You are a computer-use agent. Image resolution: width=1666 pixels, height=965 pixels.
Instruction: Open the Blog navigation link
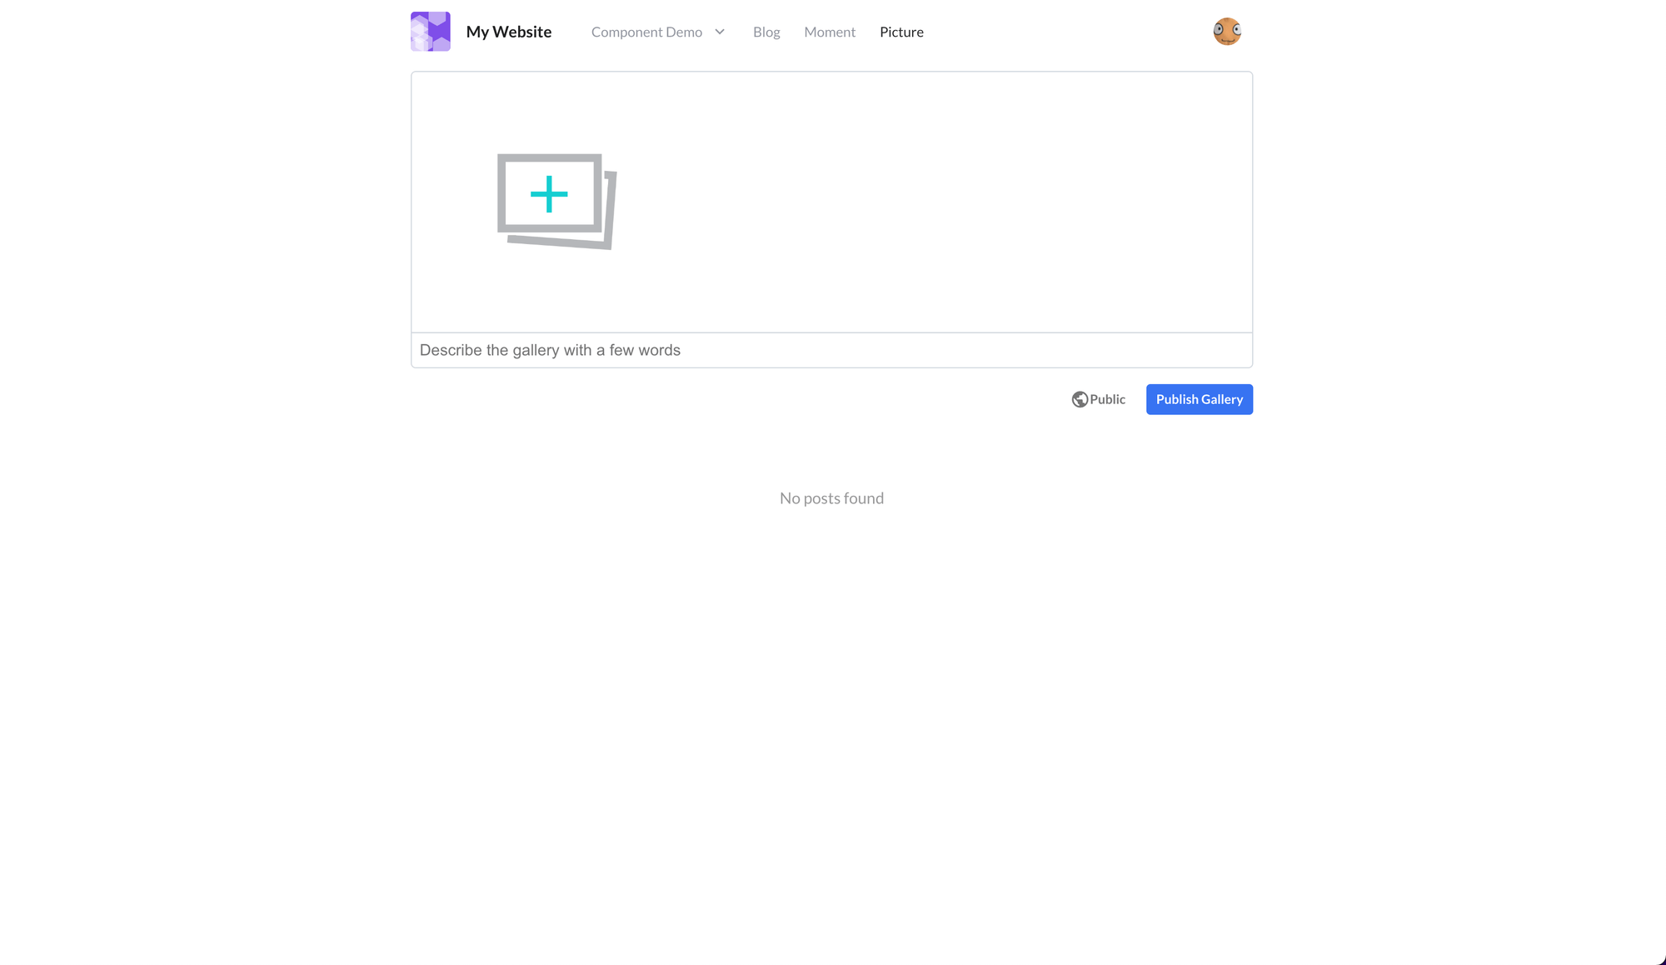(766, 31)
